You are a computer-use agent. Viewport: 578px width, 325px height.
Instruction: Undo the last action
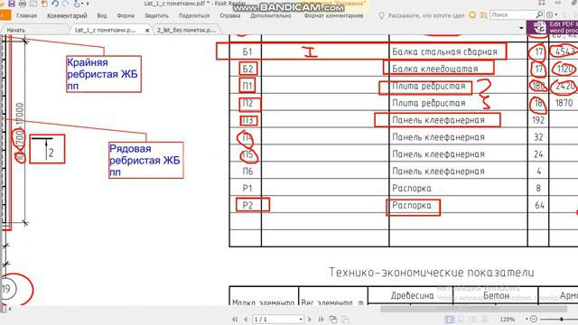[55, 4]
